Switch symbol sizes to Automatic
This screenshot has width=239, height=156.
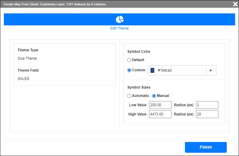click(x=129, y=96)
